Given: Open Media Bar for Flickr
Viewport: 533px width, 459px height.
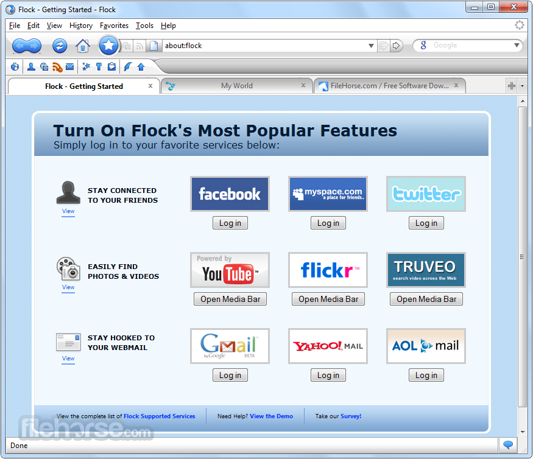Looking at the screenshot, I should coord(328,299).
